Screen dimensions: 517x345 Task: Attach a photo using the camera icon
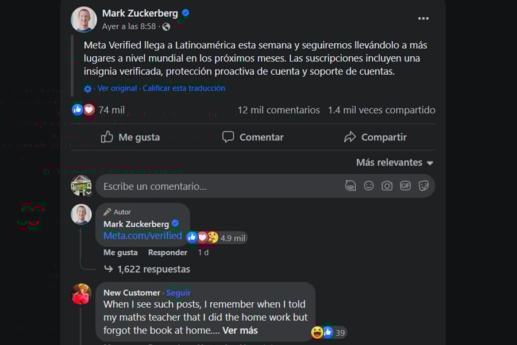tap(387, 186)
